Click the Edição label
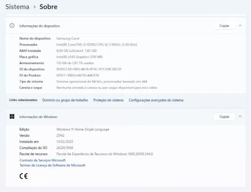Screen dimensions: 251x192 coord(24,129)
